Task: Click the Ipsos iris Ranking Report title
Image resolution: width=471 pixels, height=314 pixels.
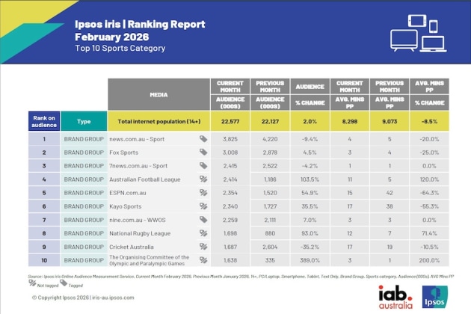Action: point(140,24)
